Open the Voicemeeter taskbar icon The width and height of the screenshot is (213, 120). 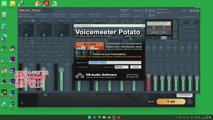(114, 117)
